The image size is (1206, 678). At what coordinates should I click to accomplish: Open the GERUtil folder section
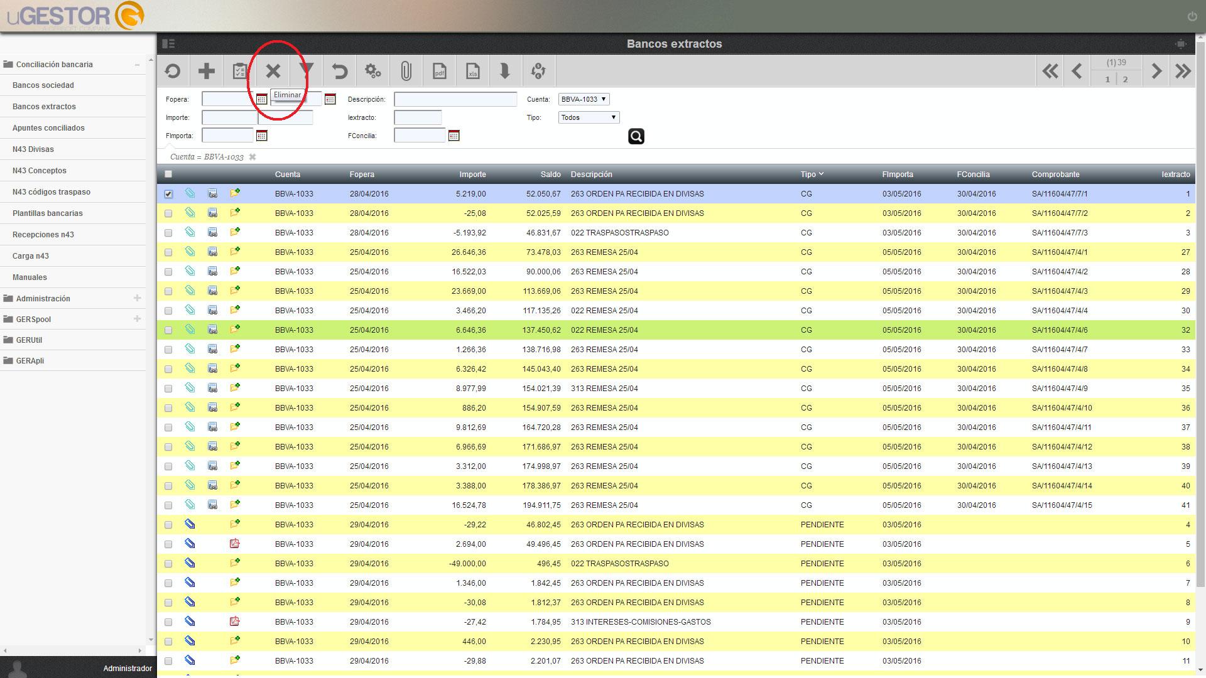29,340
